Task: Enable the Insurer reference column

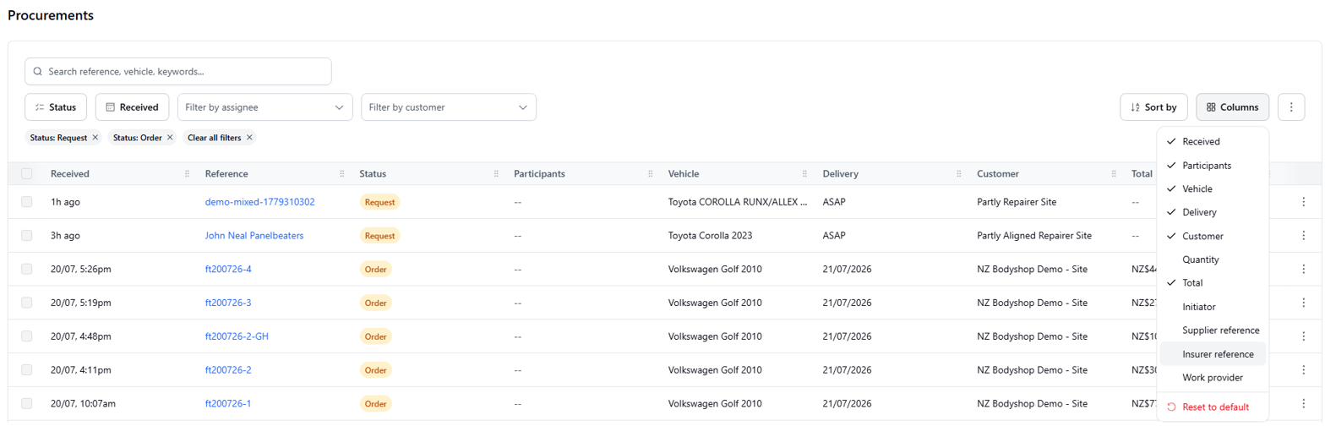Action: [1213, 354]
